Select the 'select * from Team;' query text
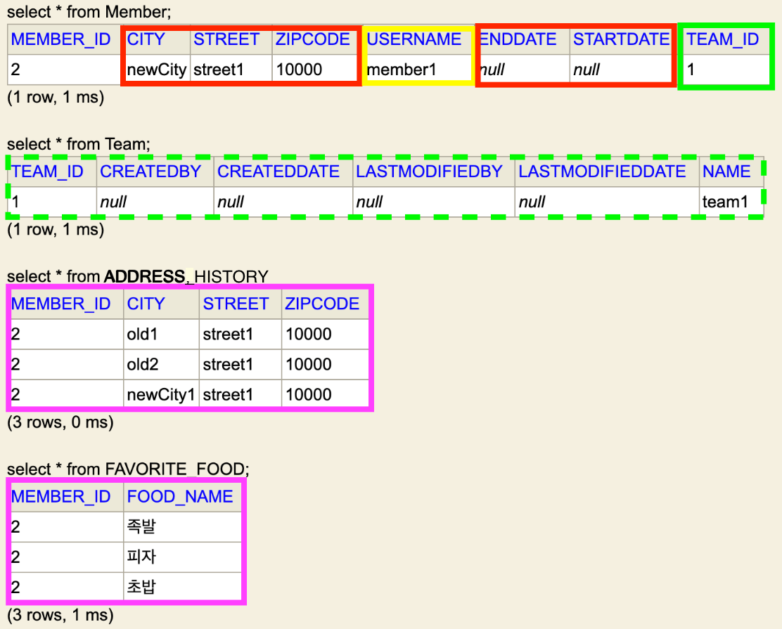Viewport: 782px width, 629px height. pos(78,144)
